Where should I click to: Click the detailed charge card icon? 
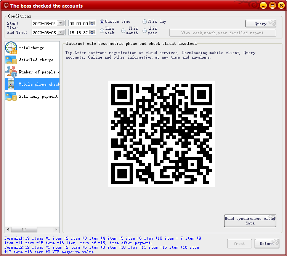click(x=11, y=60)
